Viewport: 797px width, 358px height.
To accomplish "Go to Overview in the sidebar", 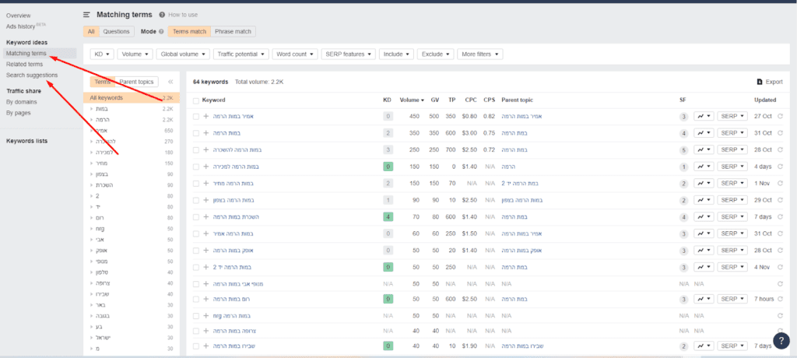I will pyautogui.click(x=19, y=16).
